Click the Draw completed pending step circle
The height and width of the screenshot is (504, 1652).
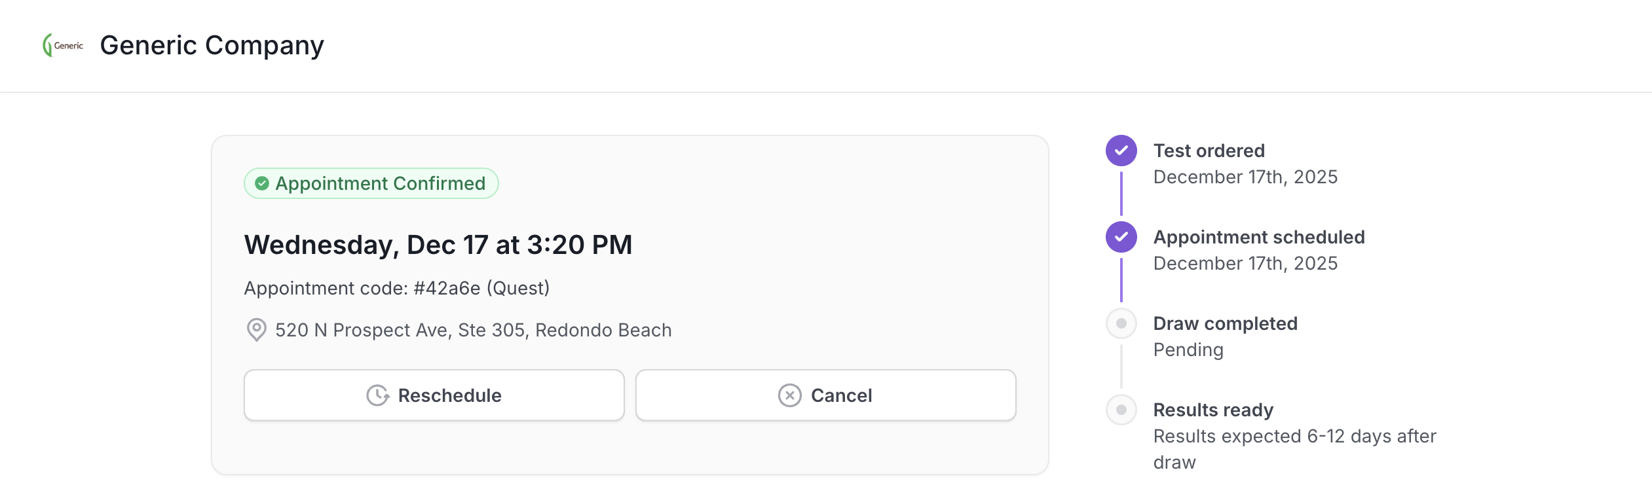(1121, 323)
